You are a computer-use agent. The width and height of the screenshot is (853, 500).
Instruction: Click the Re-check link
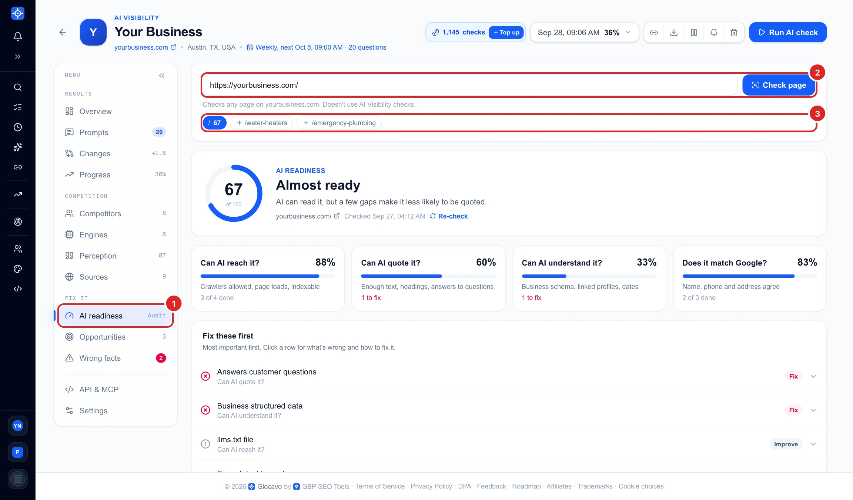449,216
